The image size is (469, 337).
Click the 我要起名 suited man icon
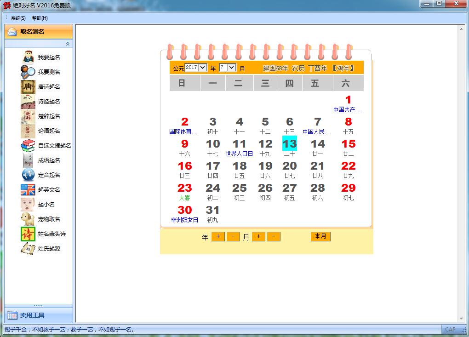coord(28,57)
